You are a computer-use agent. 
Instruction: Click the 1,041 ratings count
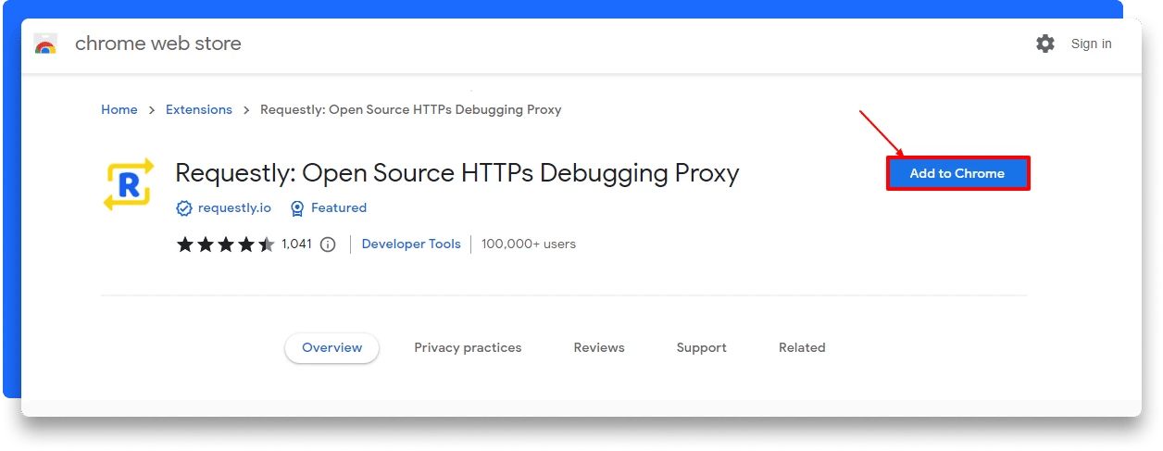click(297, 244)
